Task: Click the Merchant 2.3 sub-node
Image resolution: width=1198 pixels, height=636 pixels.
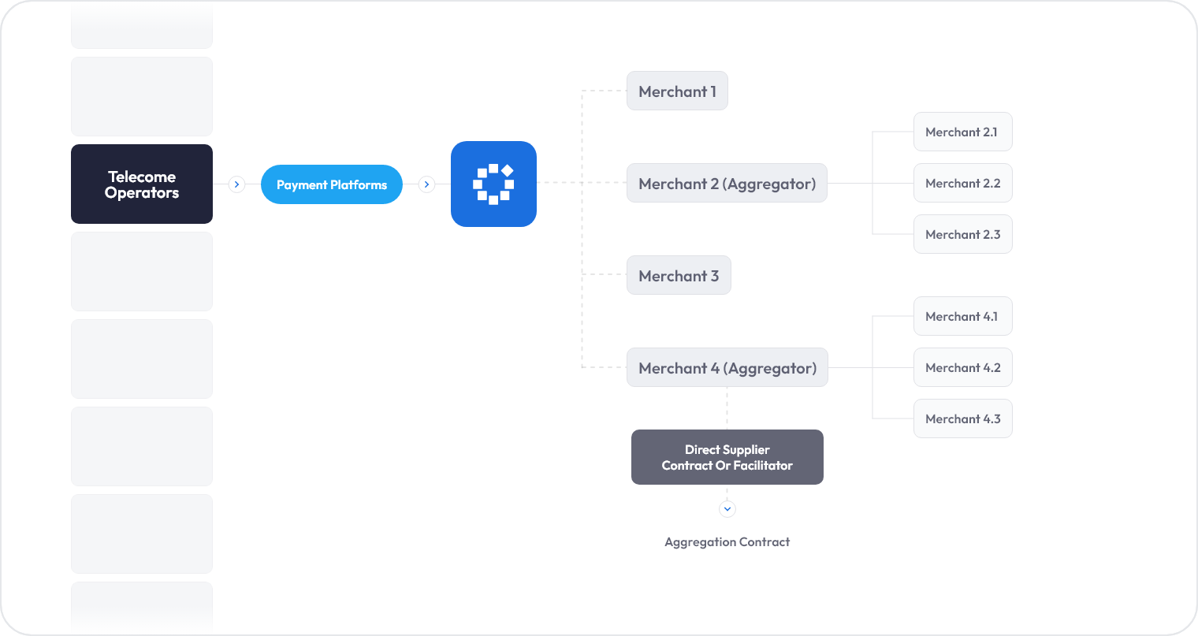Action: click(x=962, y=235)
